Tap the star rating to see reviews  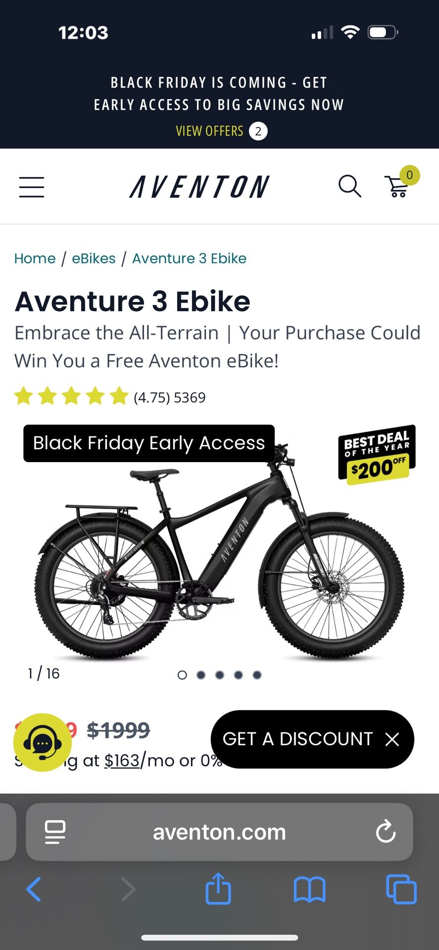click(71, 396)
